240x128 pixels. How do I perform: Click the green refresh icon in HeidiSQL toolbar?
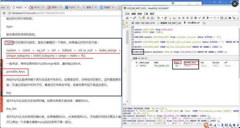158,18
